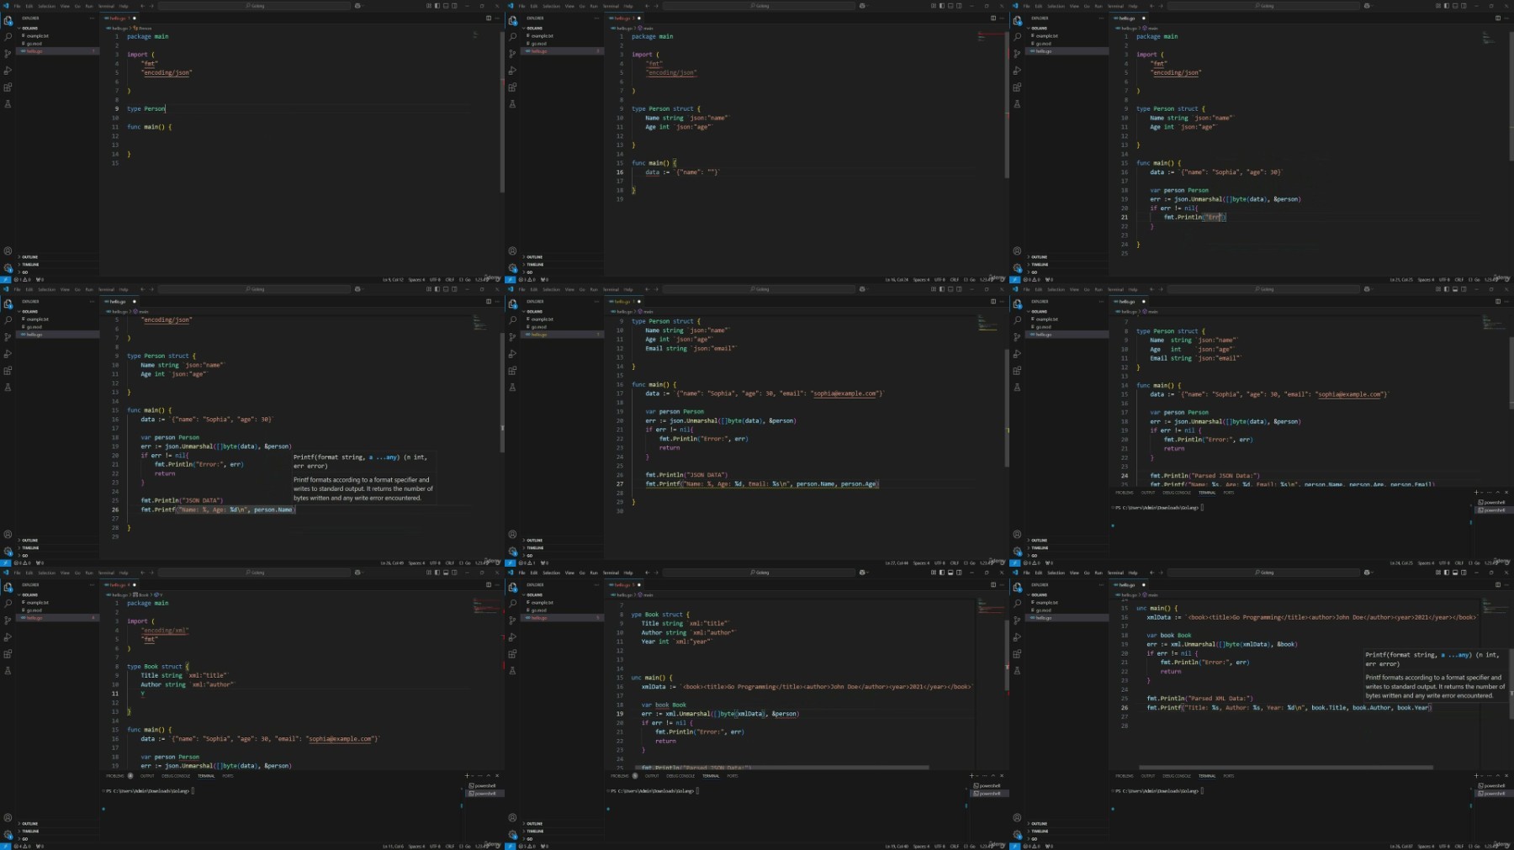
Task: Click editor more actions in encoding/xml import window
Action: pos(496,584)
